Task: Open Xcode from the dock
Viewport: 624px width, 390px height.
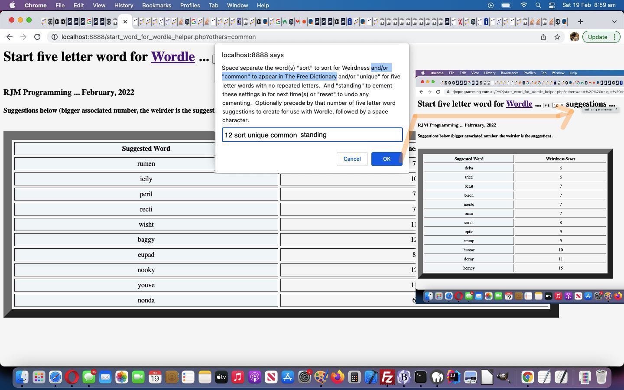Action: tap(370, 377)
